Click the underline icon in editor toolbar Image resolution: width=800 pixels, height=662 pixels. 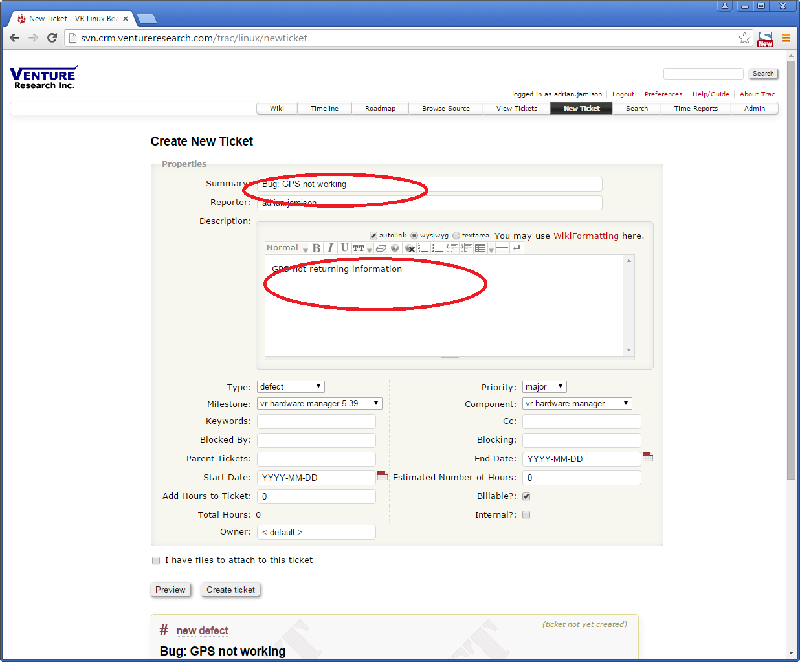tap(344, 248)
